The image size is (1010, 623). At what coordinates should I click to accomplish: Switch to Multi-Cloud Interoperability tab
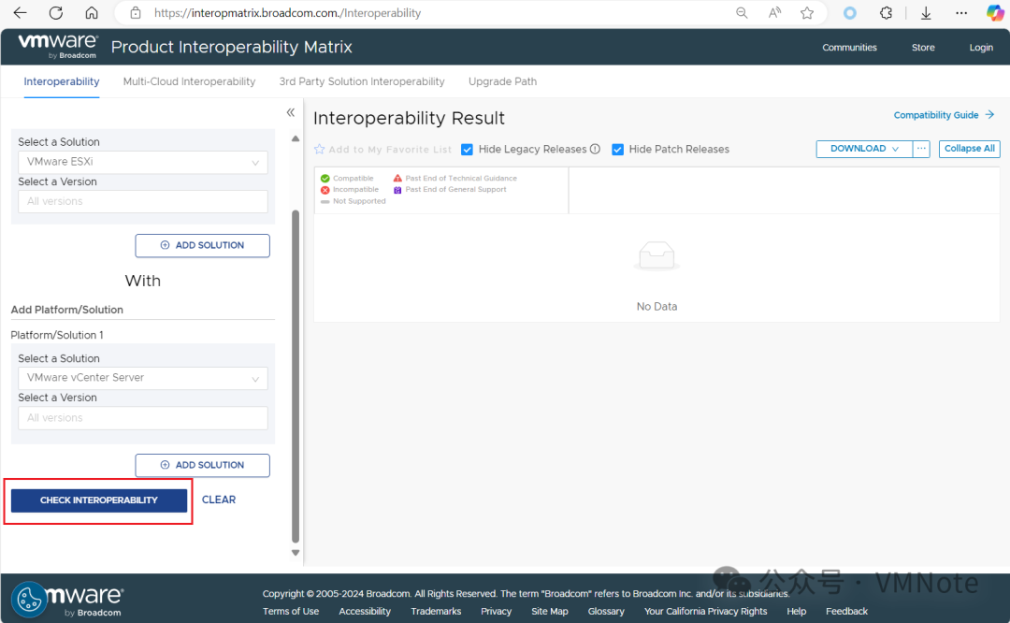189,81
